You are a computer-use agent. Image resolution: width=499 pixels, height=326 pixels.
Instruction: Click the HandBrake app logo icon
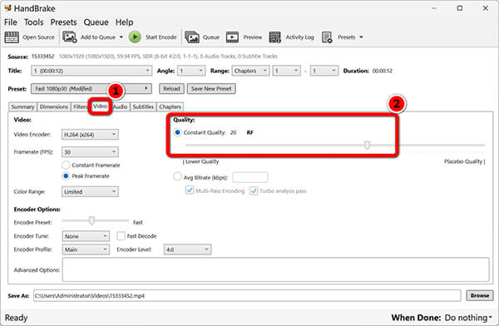pos(8,7)
